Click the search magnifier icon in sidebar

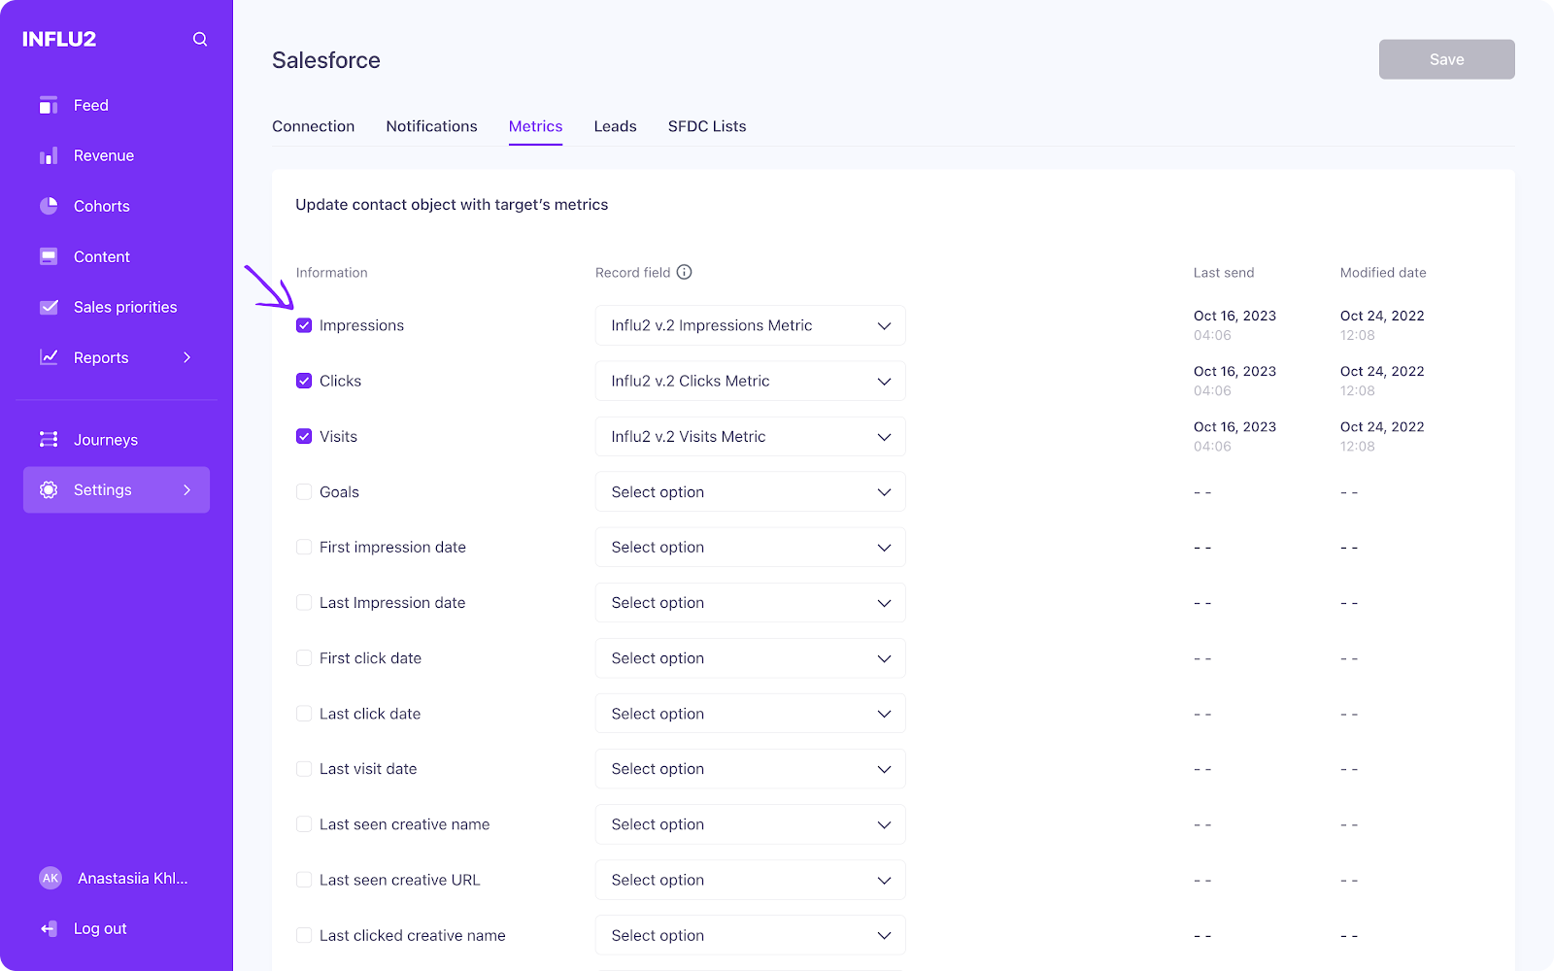click(x=200, y=39)
